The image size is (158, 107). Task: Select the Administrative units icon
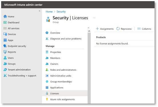click(47, 75)
